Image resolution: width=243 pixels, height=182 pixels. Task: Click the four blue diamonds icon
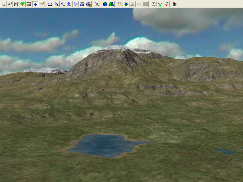75,4
